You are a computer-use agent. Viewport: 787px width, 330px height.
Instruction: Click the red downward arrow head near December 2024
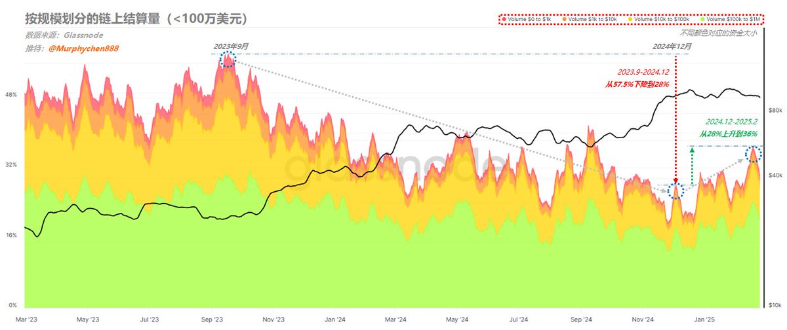676,180
